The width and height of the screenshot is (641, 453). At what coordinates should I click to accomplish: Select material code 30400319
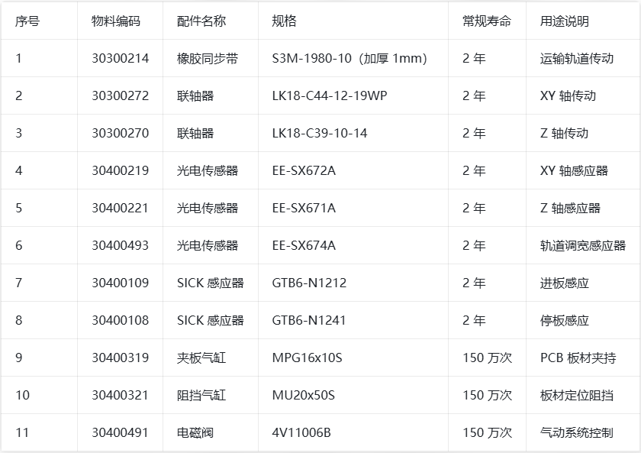pos(121,358)
